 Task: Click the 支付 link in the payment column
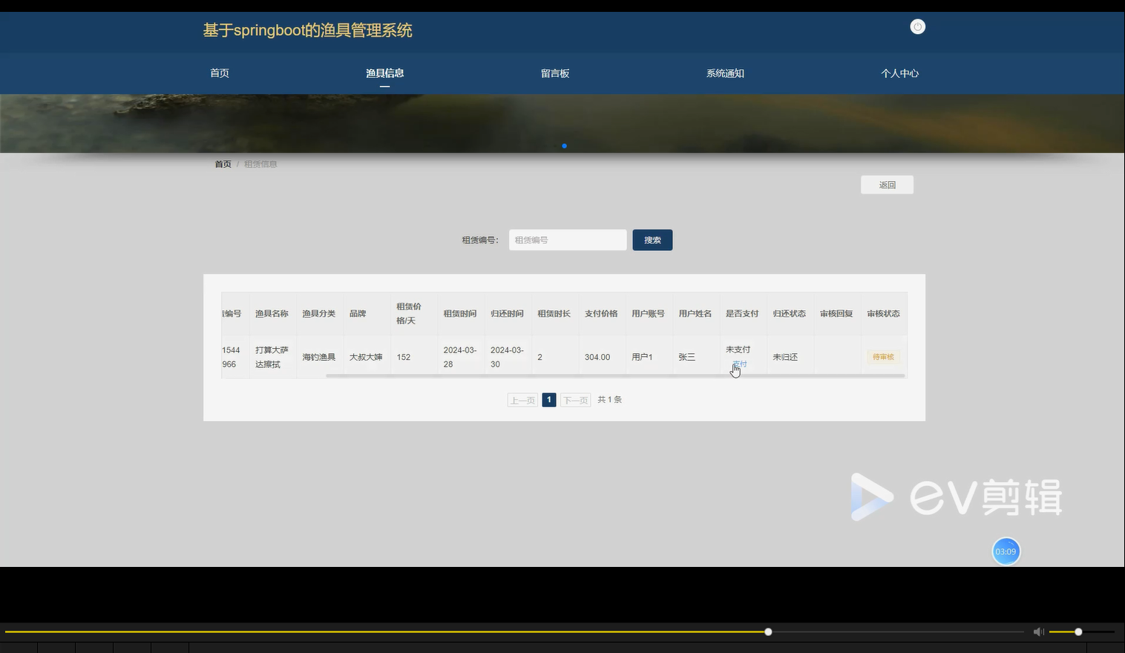point(739,364)
